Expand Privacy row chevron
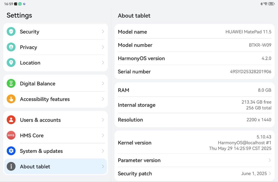This screenshot has width=278, height=182. pos(103,47)
